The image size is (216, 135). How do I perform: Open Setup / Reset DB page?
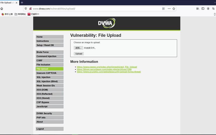click(50, 45)
